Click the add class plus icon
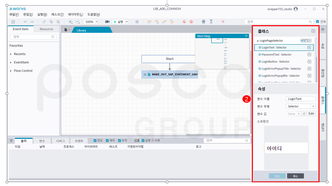This screenshot has width=332, height=186. tap(313, 31)
